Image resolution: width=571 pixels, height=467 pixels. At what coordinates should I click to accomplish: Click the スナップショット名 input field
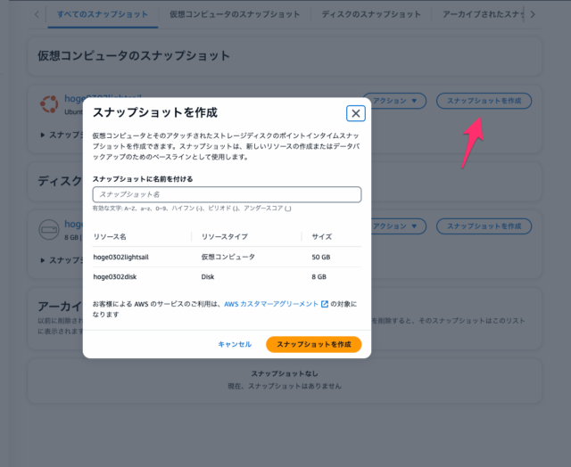coord(227,194)
